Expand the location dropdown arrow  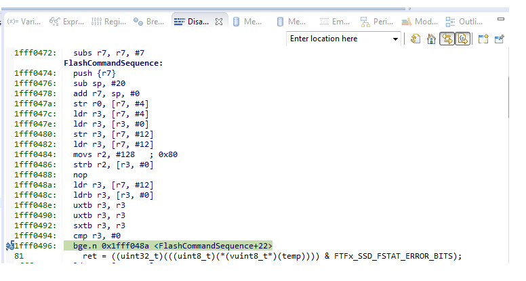[395, 39]
